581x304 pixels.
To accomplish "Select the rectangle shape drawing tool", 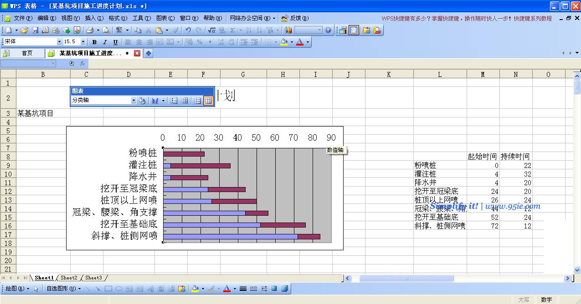I will [108, 289].
